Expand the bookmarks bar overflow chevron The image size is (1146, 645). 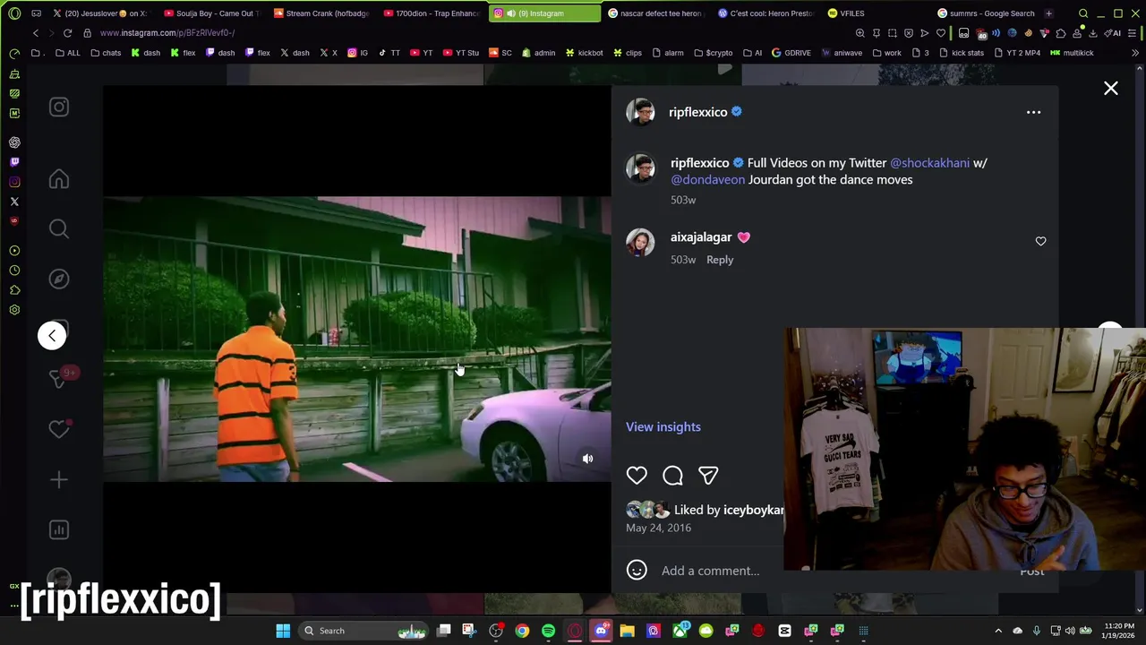coord(1135,53)
